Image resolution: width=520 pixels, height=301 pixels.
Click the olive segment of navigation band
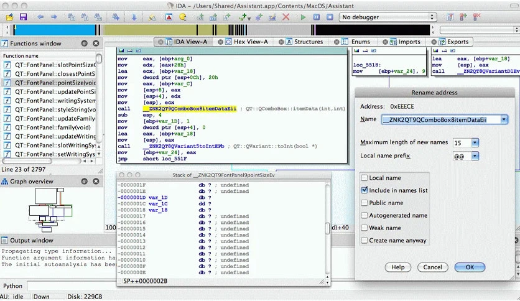[149, 30]
